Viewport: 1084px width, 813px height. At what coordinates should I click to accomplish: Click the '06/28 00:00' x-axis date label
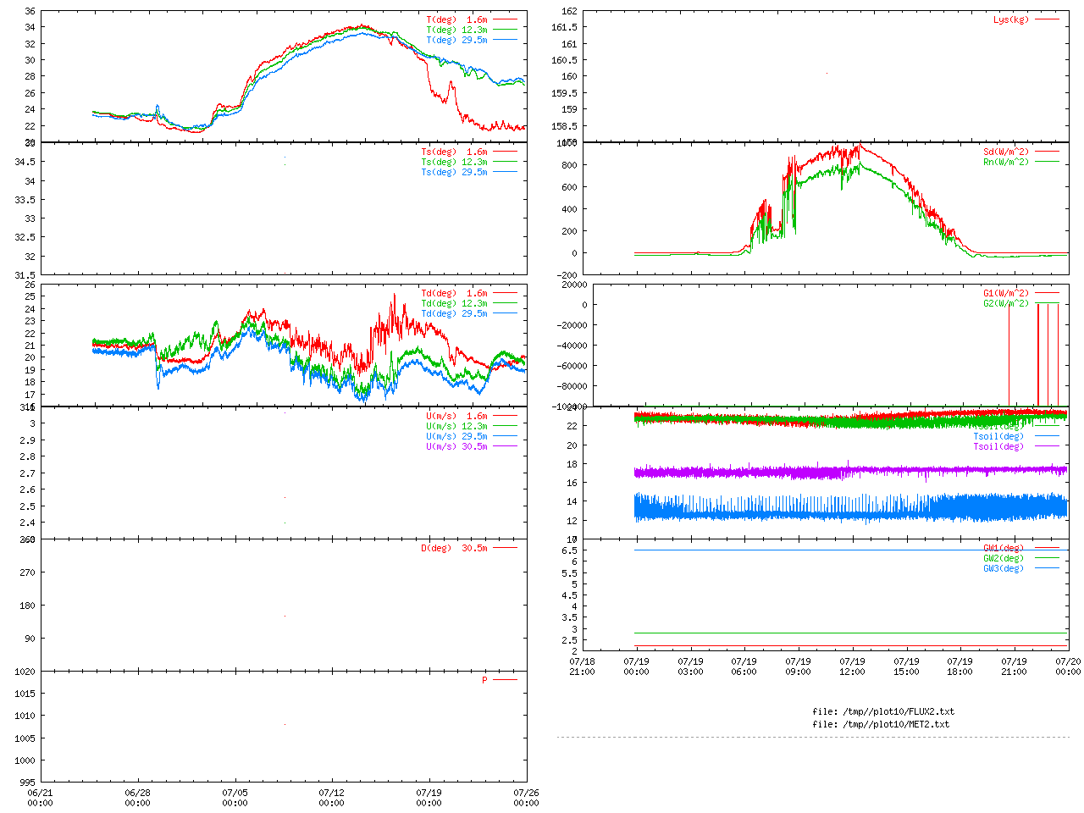(137, 798)
